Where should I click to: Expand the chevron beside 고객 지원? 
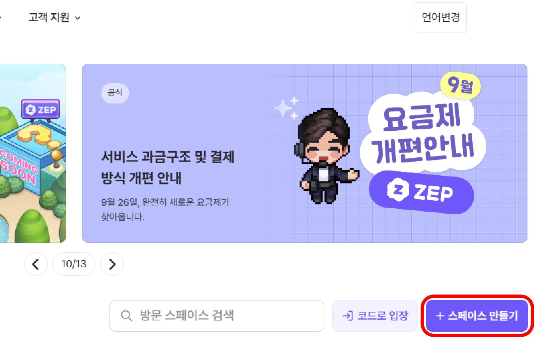coord(78,18)
